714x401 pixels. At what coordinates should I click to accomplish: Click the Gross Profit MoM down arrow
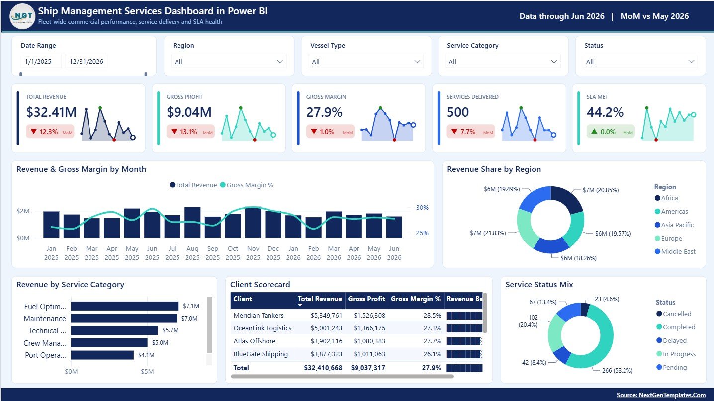click(174, 132)
